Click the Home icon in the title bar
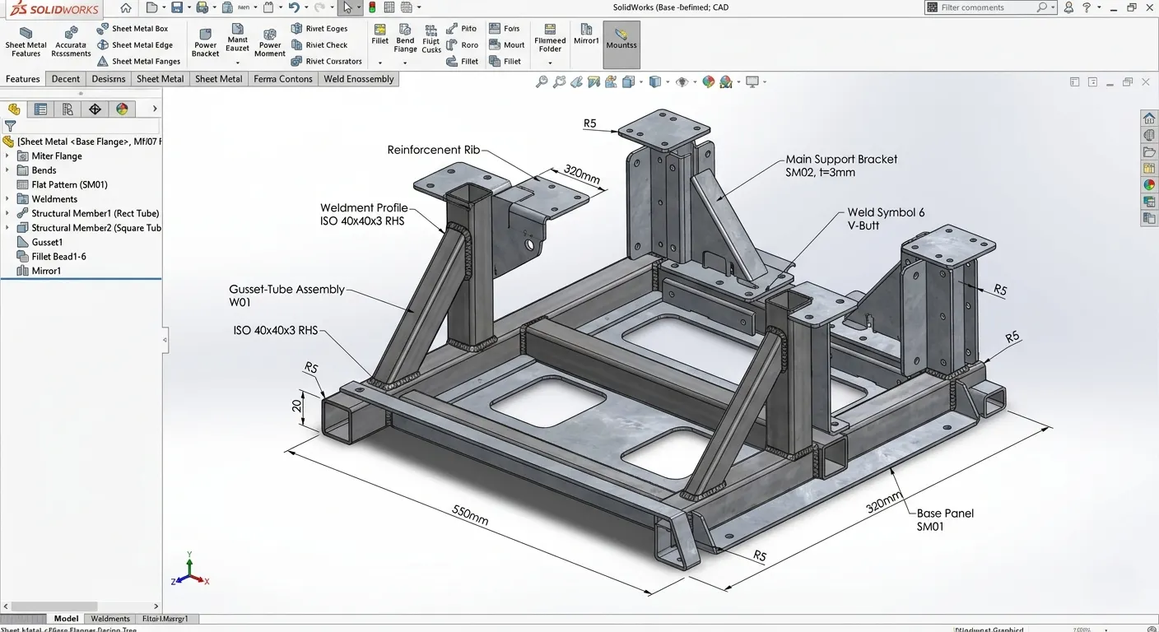 coord(125,8)
